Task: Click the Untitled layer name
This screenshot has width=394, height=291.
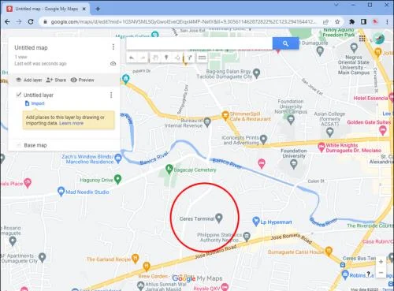Action: (39, 95)
